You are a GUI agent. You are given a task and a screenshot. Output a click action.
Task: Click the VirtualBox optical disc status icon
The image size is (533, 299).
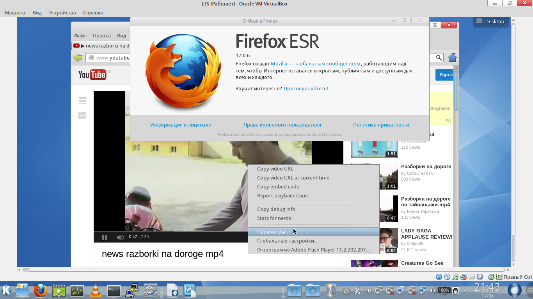point(447,277)
